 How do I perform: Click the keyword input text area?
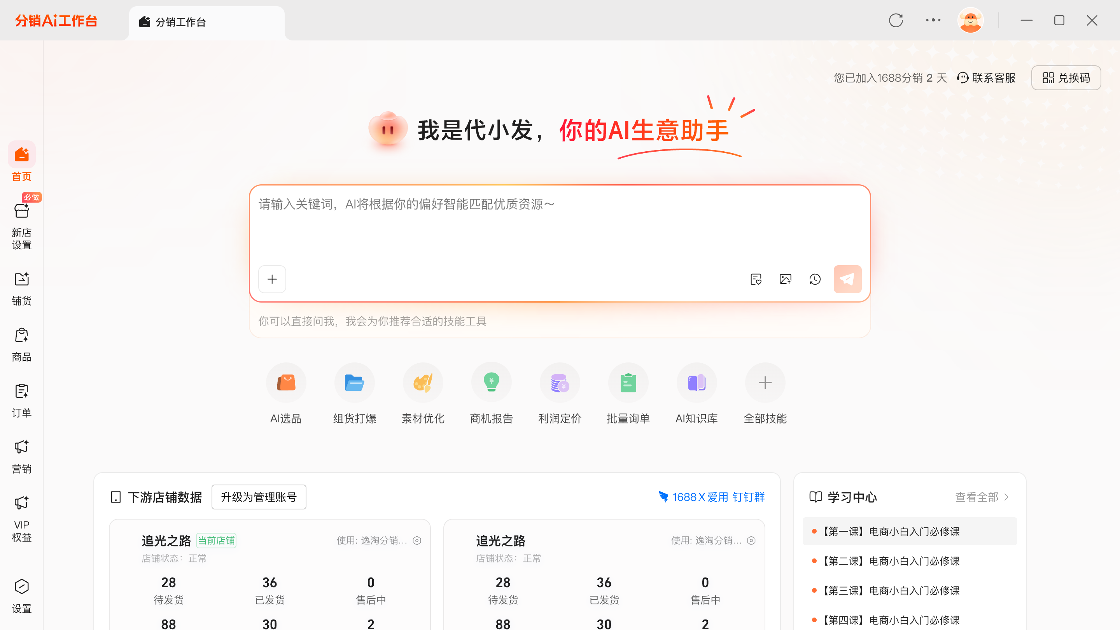point(560,226)
